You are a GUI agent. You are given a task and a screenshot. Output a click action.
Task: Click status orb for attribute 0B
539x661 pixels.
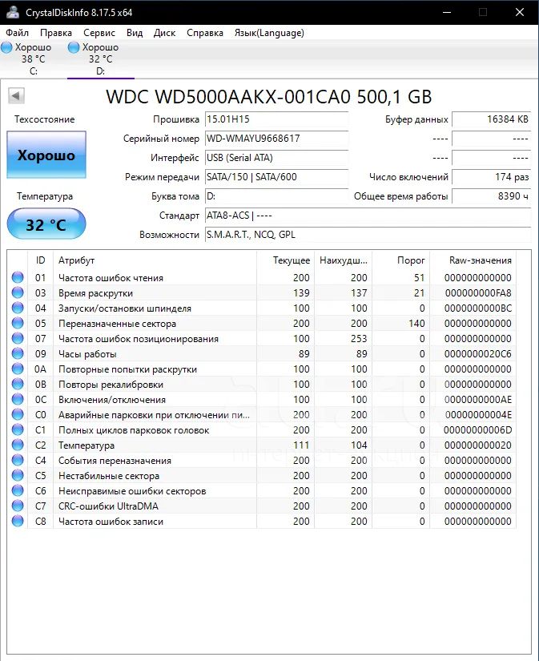coord(18,384)
